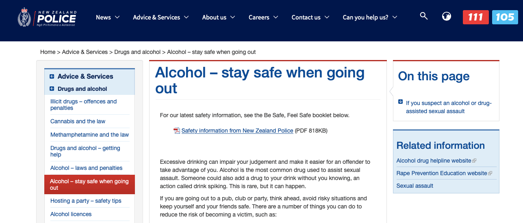Open the Careers dropdown menu
Viewport: 523px width, 223px height.
coord(263,17)
